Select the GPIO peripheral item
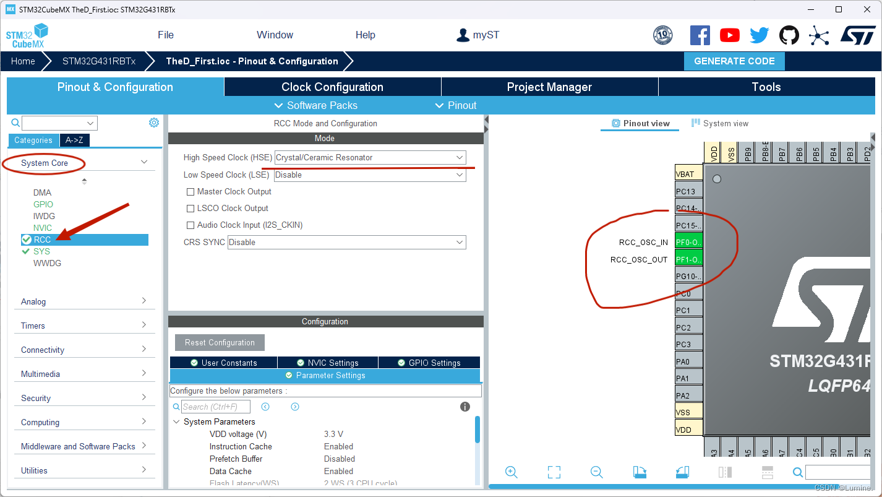This screenshot has height=497, width=882. point(43,204)
